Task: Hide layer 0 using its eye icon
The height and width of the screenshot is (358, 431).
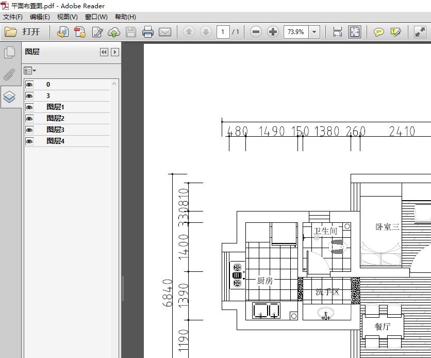Action: pos(29,85)
